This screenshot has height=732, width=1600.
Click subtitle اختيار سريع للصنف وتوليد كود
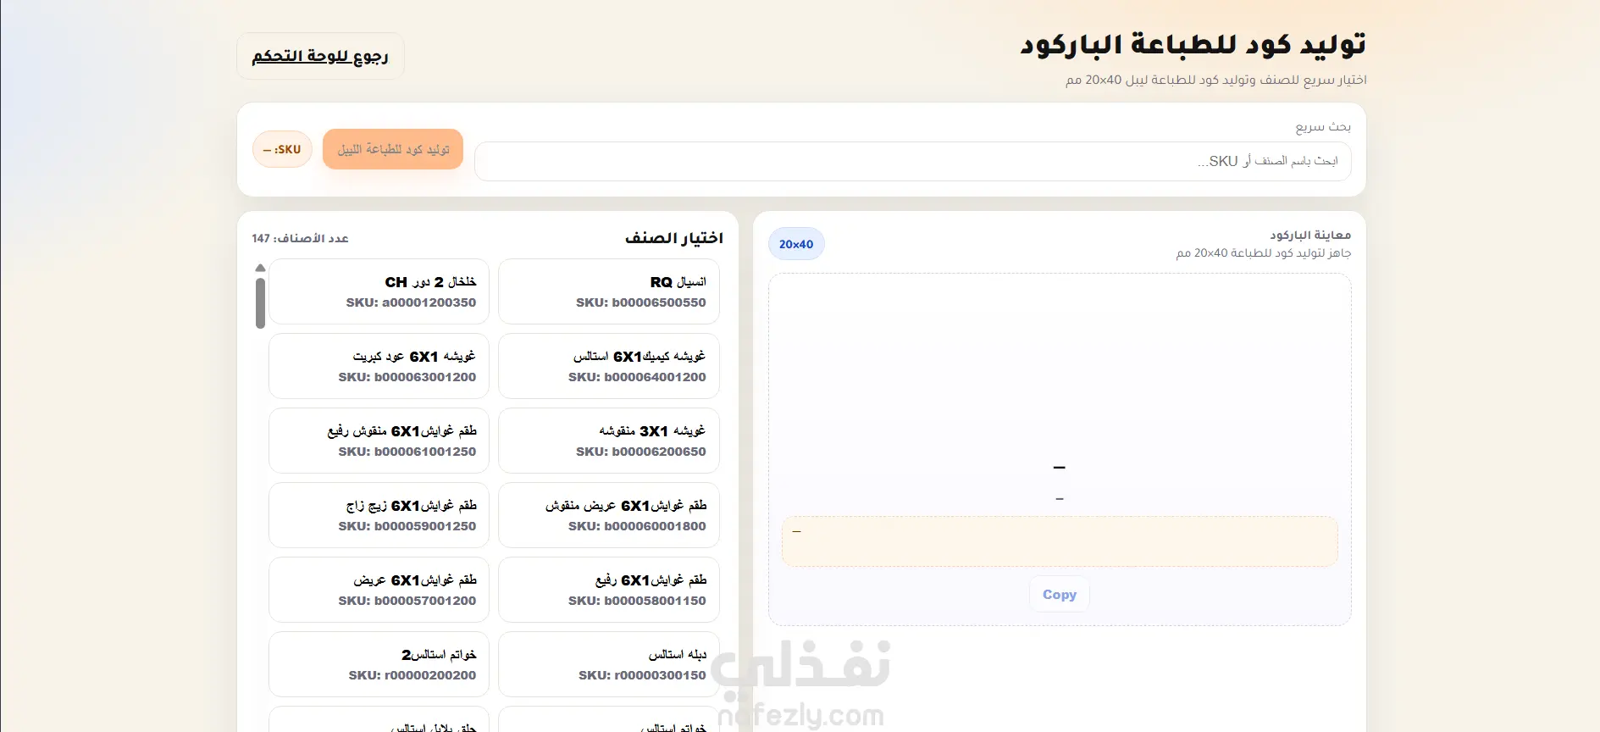click(1216, 80)
